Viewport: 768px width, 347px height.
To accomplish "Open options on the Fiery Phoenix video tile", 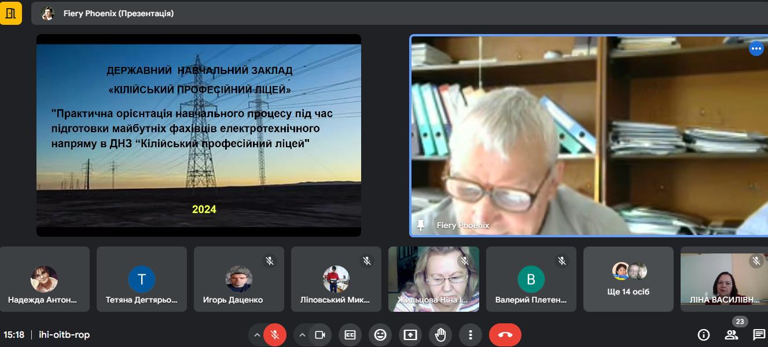I will pyautogui.click(x=756, y=49).
